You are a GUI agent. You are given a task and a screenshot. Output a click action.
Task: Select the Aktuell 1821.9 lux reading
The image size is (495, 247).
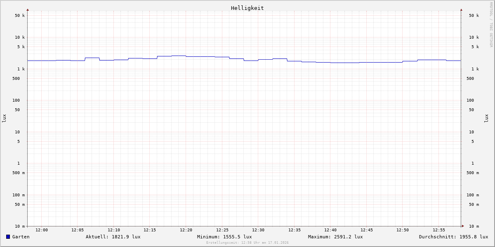pos(113,237)
